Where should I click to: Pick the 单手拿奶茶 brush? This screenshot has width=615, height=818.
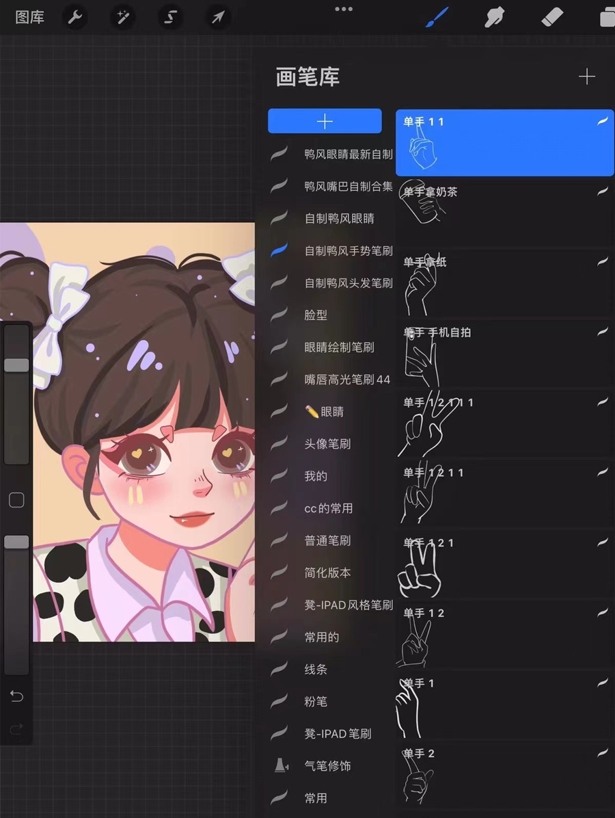[x=504, y=212]
